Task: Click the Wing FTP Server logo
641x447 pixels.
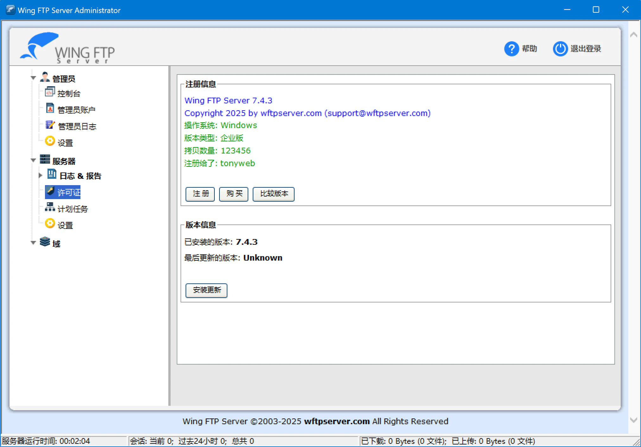Action: tap(67, 48)
